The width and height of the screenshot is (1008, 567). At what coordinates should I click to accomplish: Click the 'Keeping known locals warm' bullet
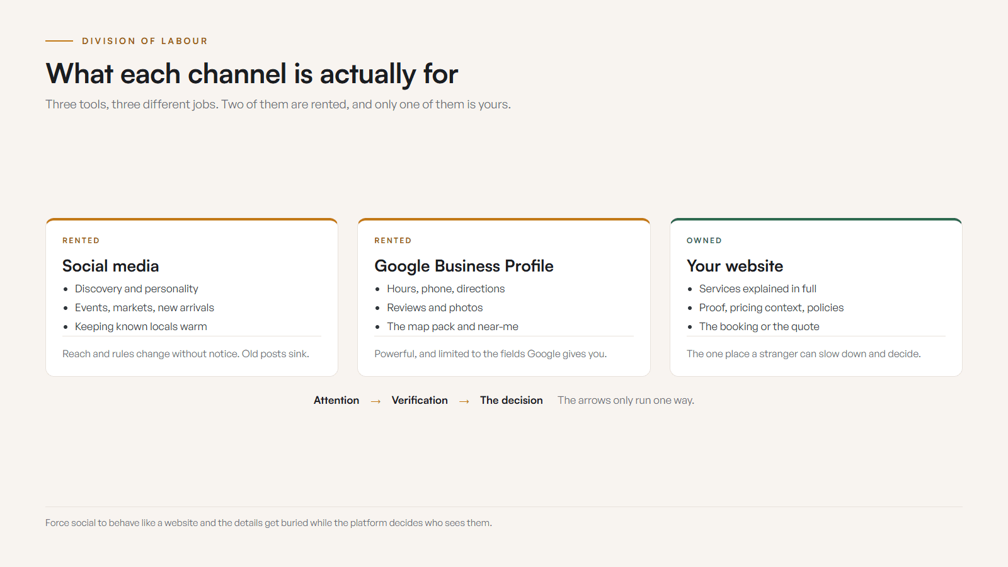[140, 326]
